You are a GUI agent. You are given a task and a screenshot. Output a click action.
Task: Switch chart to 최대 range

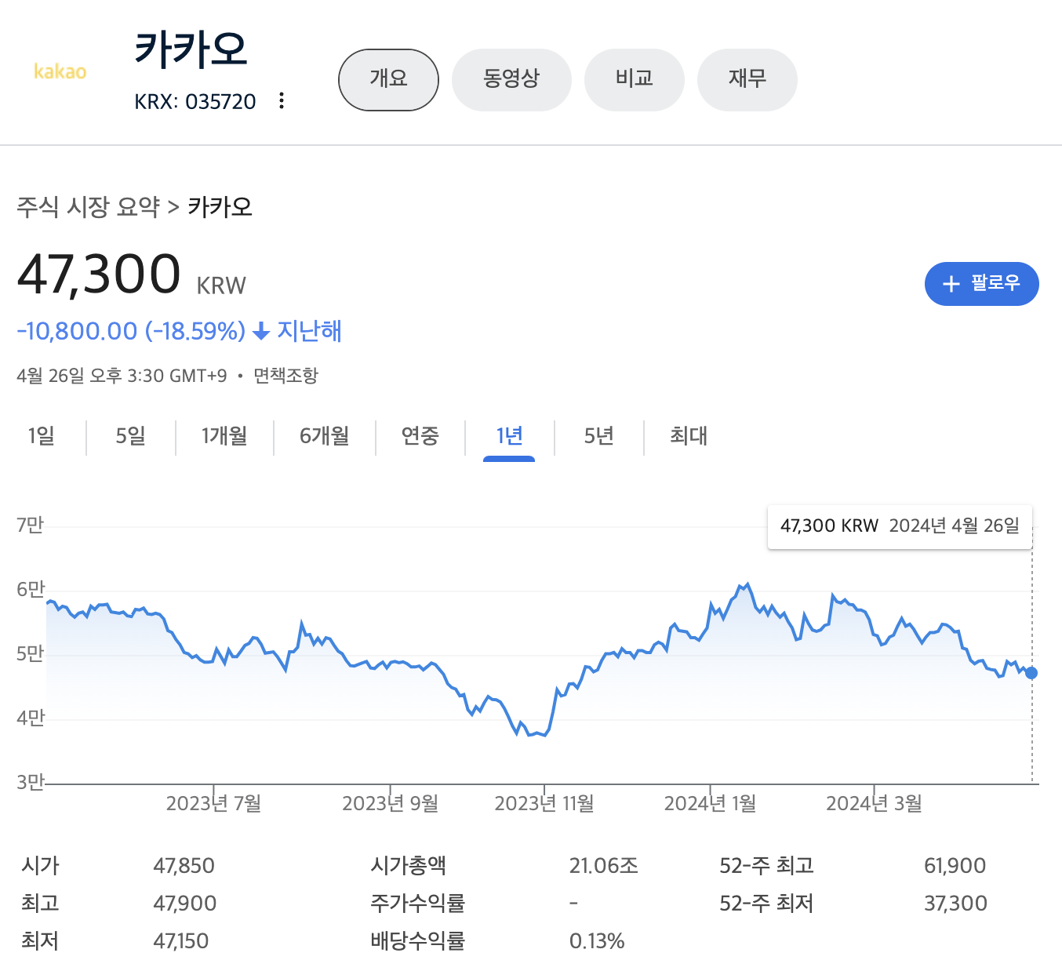click(x=689, y=436)
